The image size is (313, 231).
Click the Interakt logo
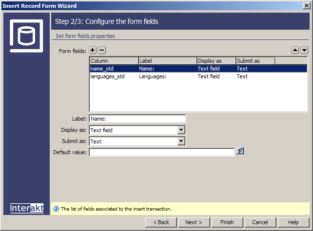(x=27, y=208)
